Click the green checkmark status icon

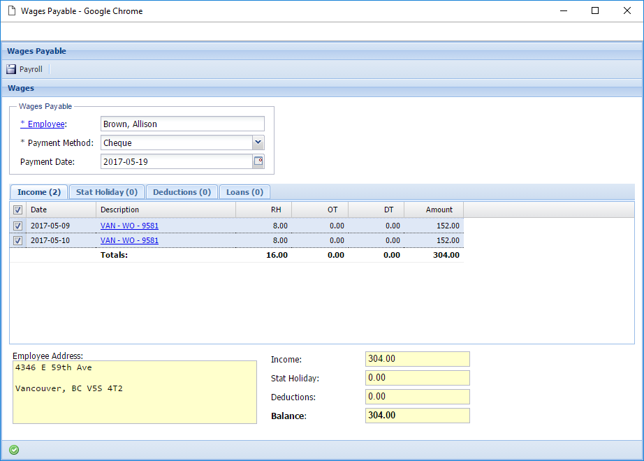(14, 450)
